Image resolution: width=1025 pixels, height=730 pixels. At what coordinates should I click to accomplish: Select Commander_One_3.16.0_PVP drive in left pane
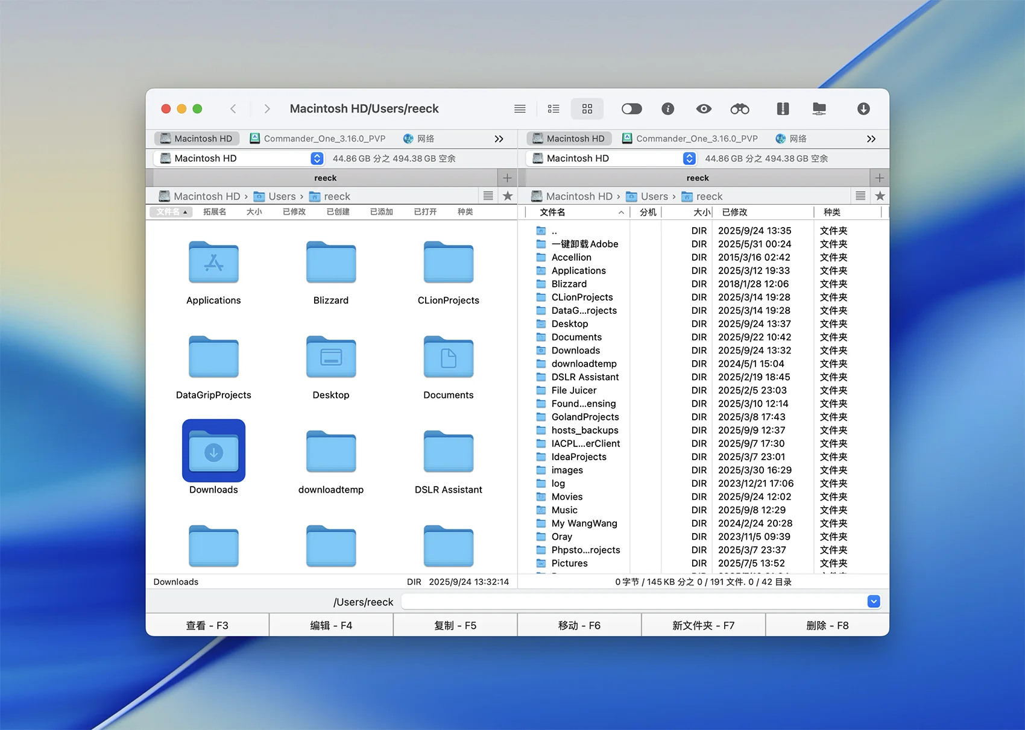pos(318,139)
